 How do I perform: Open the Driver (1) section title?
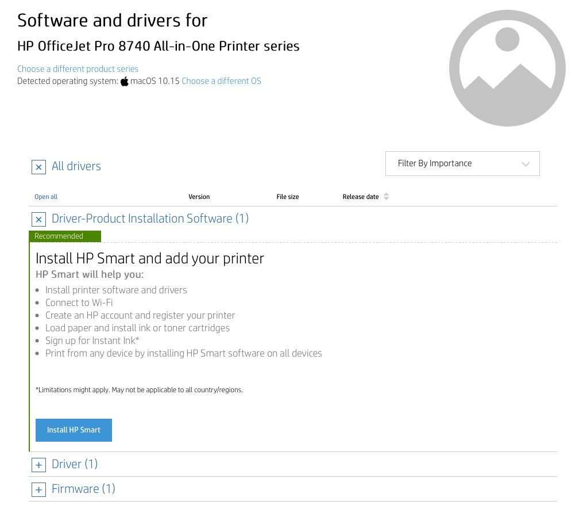click(75, 464)
